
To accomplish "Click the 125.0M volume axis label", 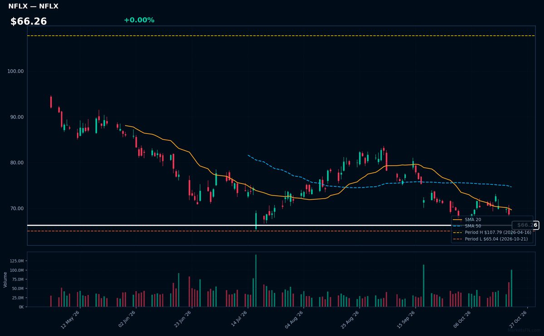I will coord(16,261).
